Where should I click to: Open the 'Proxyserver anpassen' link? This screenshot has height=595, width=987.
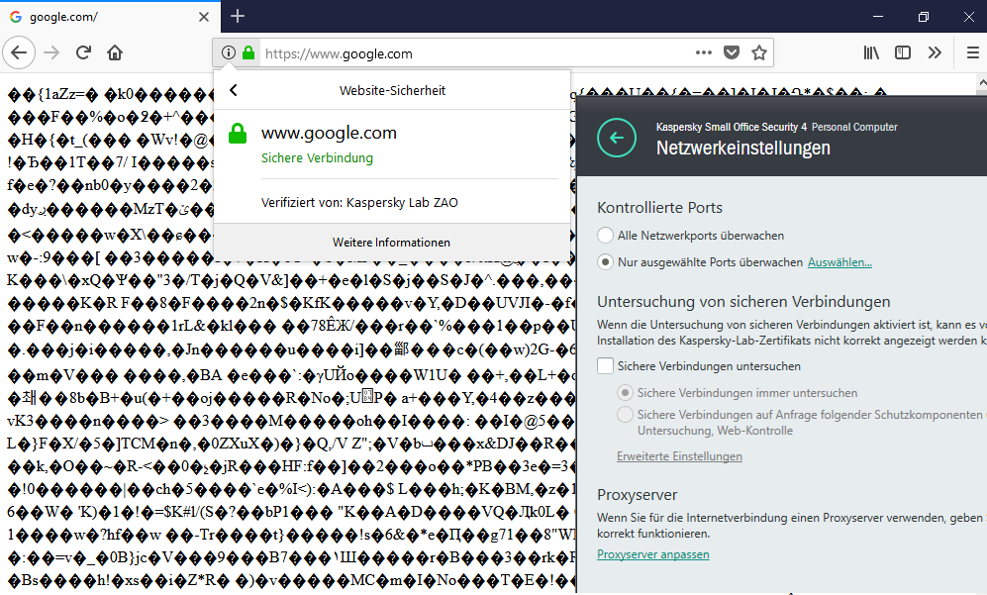652,554
